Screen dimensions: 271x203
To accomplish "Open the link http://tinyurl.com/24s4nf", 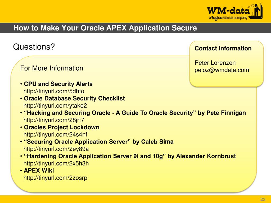I will coord(55,135).
